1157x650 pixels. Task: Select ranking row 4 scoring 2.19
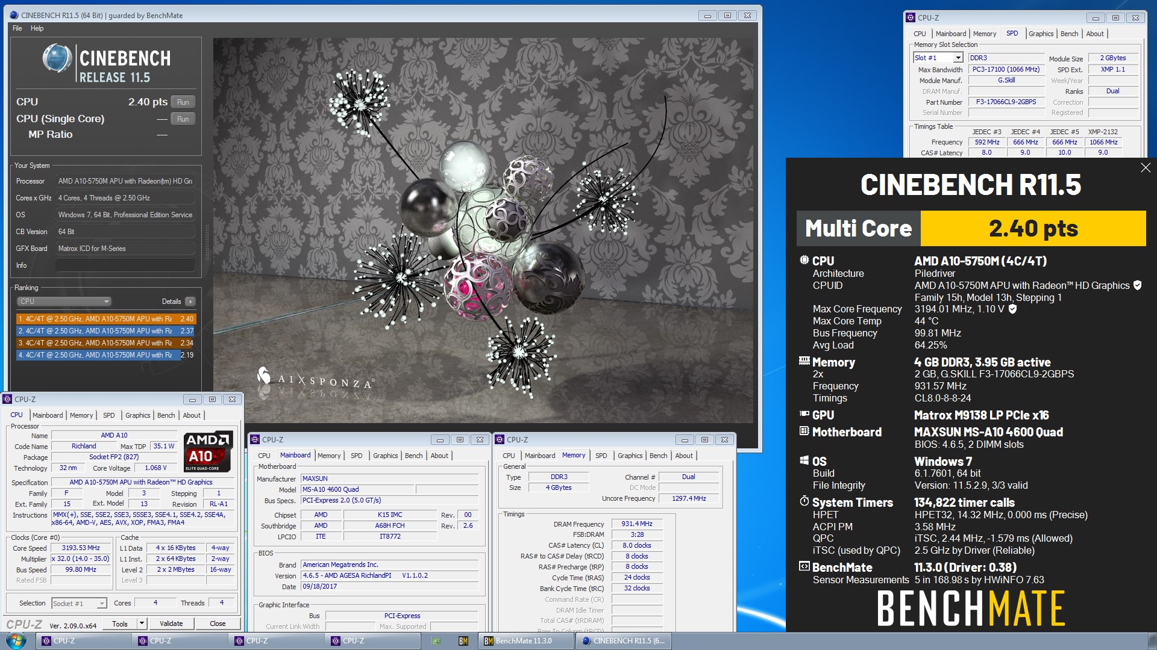click(x=106, y=355)
